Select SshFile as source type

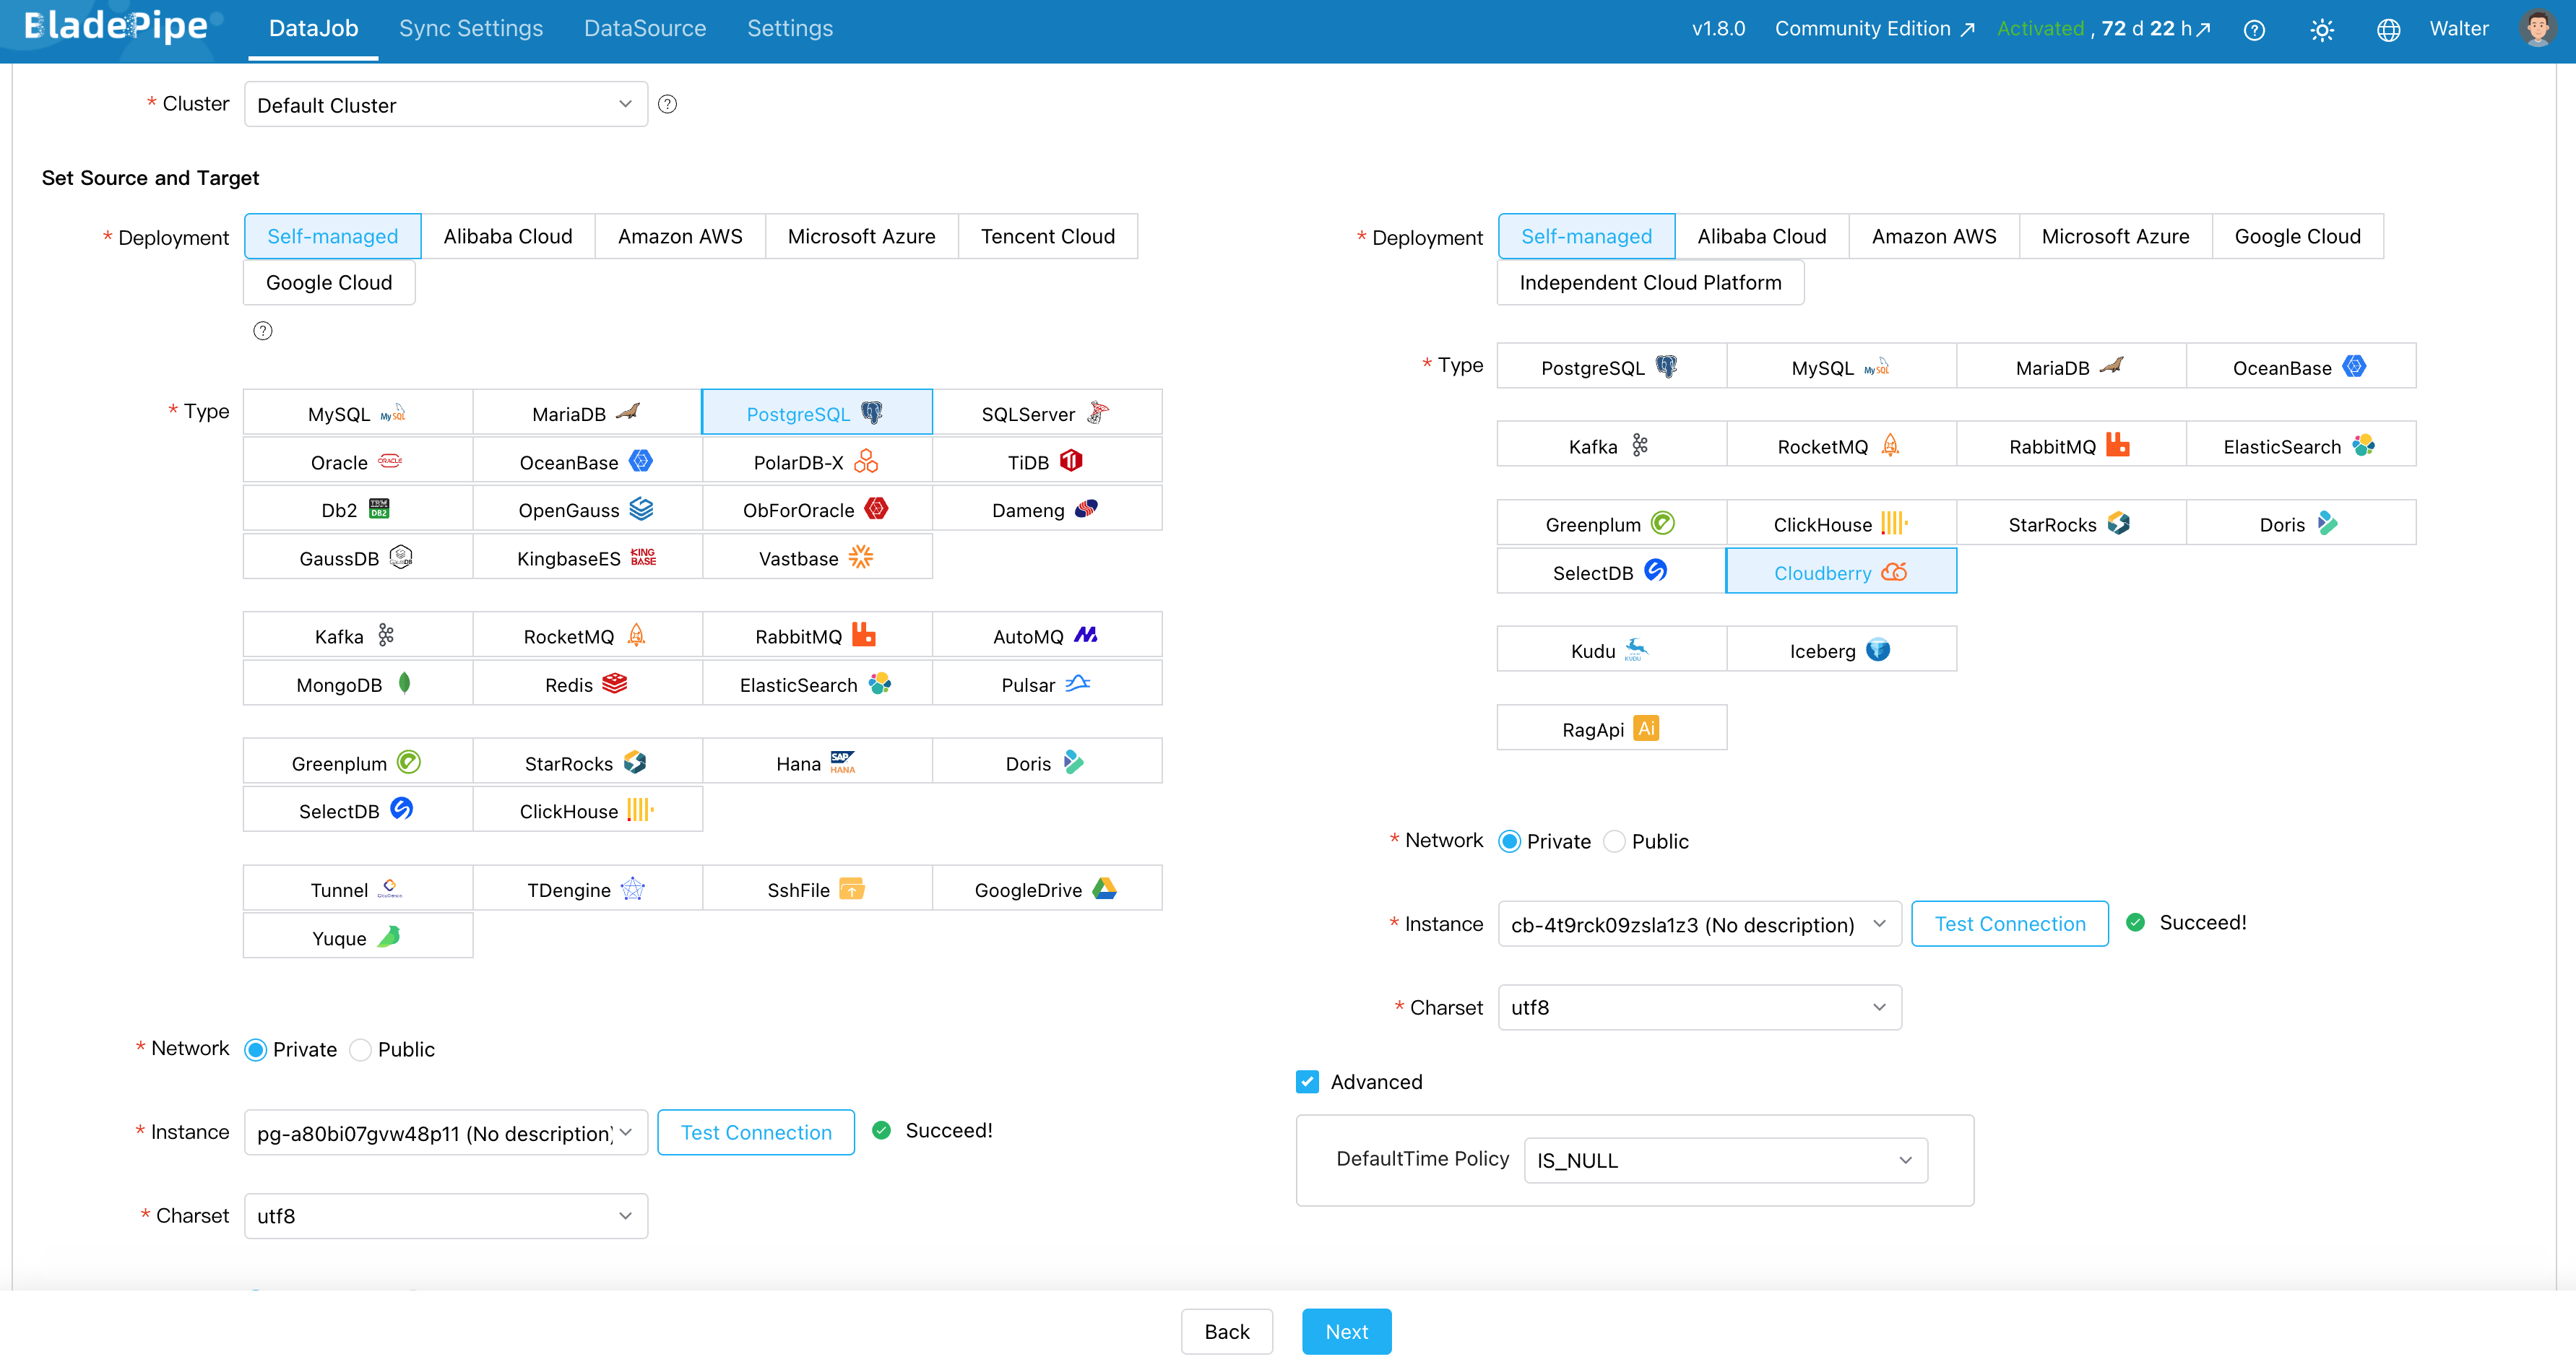click(x=817, y=888)
